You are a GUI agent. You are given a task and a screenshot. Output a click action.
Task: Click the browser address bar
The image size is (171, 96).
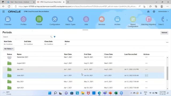point(77,6)
